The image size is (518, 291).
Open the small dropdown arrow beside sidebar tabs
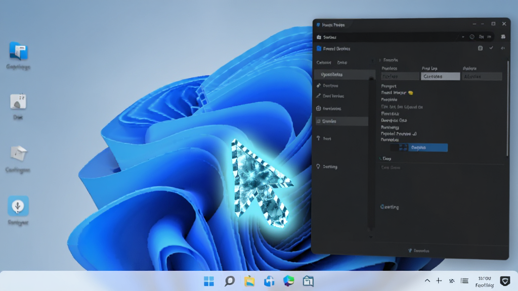click(x=372, y=61)
